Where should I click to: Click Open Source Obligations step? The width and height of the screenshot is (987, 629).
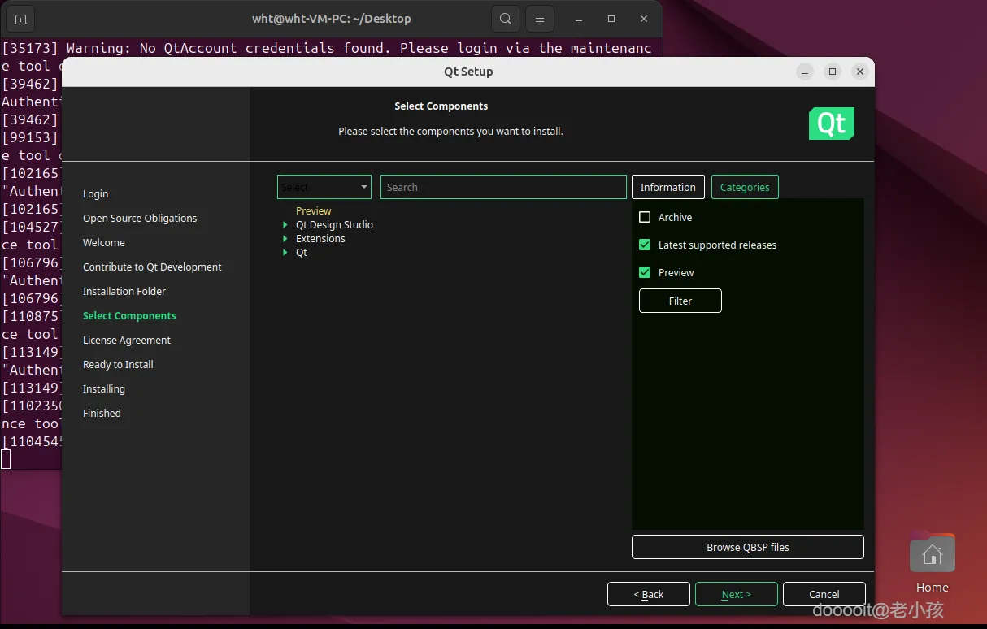click(x=140, y=218)
